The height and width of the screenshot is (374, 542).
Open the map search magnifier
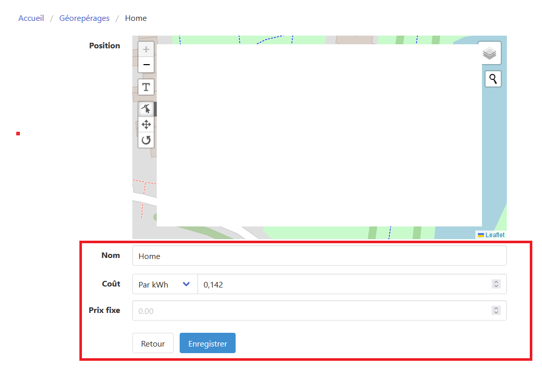[x=493, y=79]
